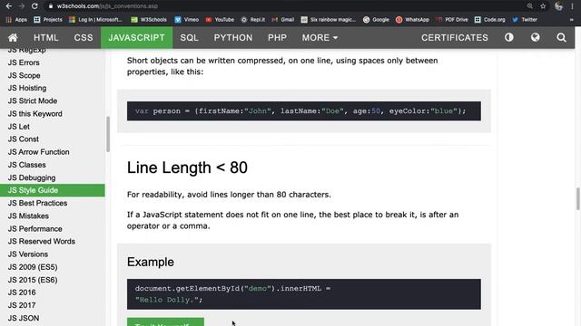Open the browser zoom magnifier icon
Viewport: 581px width, 326px height.
(530, 6)
